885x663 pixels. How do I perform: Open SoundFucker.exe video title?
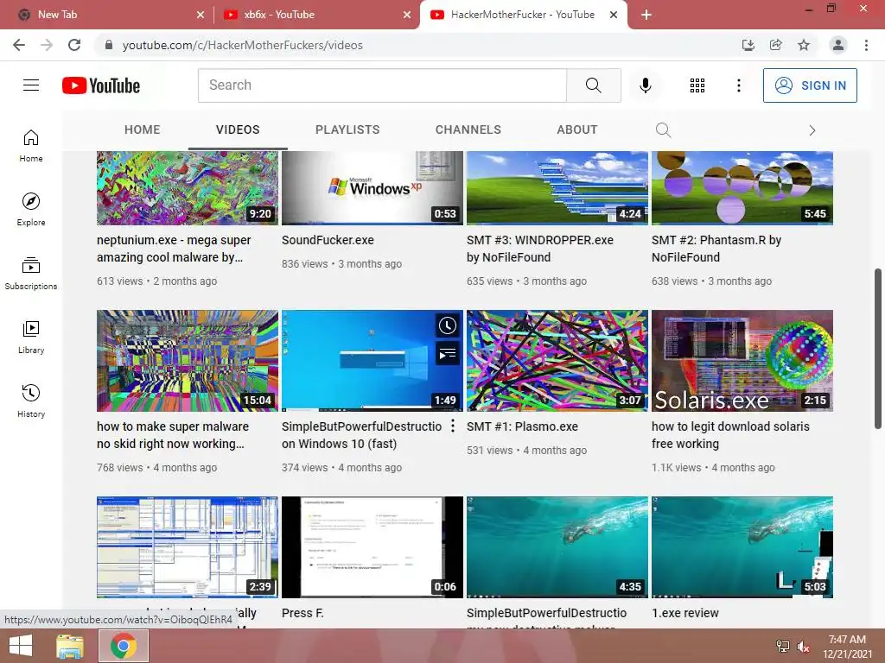coord(328,240)
